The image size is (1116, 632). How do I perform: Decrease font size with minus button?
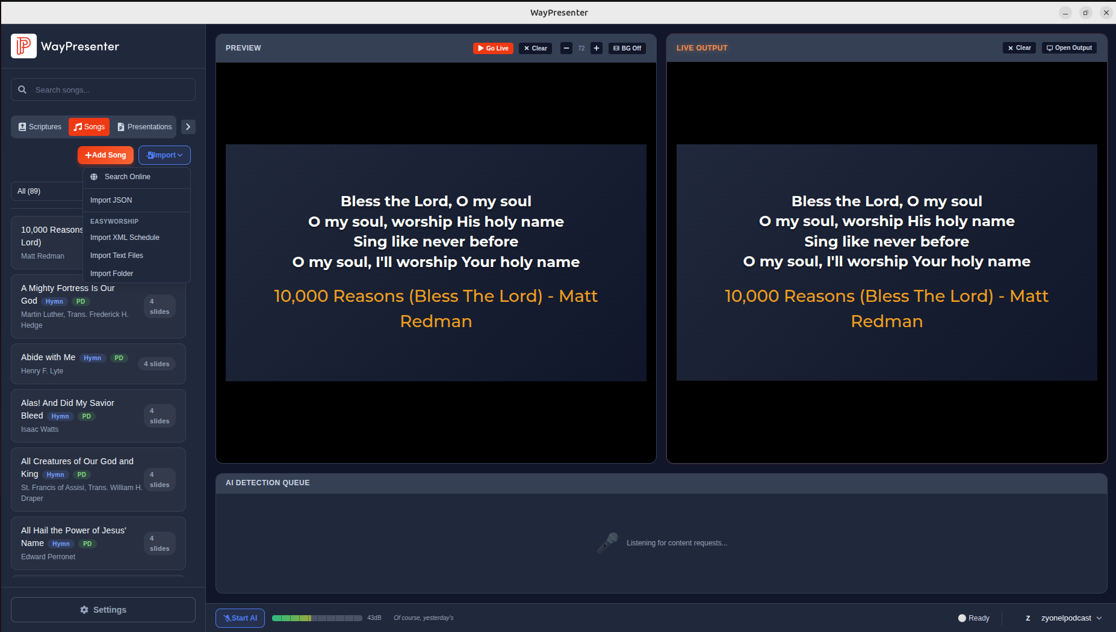pos(566,48)
